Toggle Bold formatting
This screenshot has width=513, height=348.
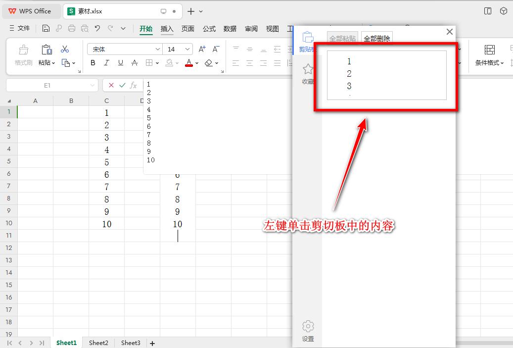93,62
